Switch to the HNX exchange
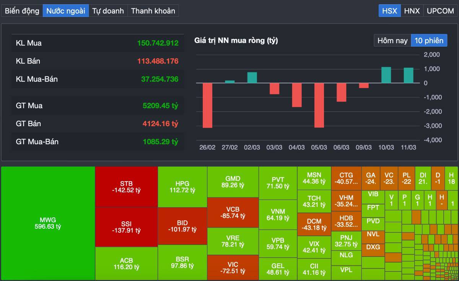 [x=412, y=11]
